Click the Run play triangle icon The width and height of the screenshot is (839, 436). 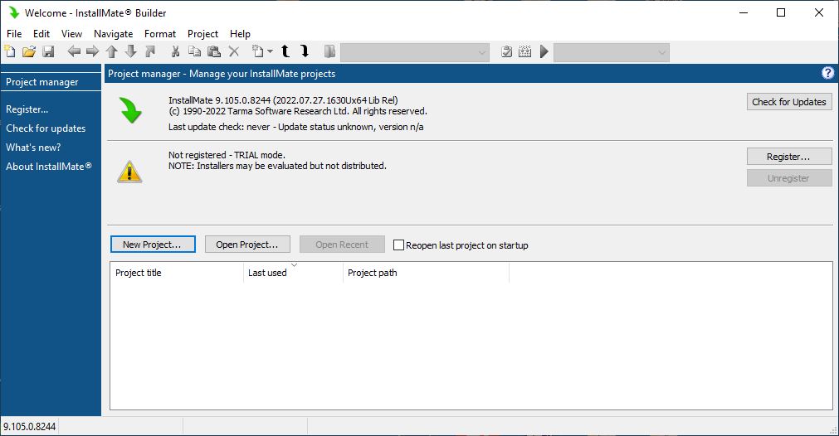tap(544, 51)
